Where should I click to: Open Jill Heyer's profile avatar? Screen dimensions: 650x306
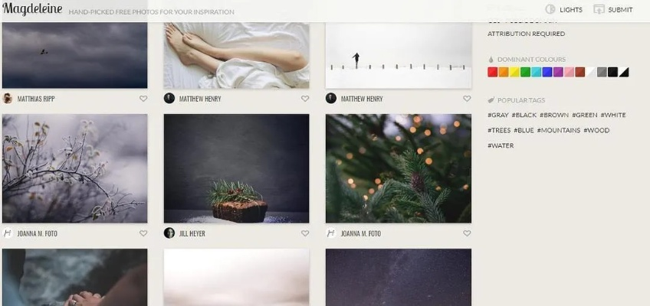[169, 233]
